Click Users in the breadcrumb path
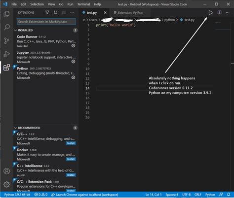Image resolution: width=234 pixels, height=198 pixels. click(x=93, y=20)
